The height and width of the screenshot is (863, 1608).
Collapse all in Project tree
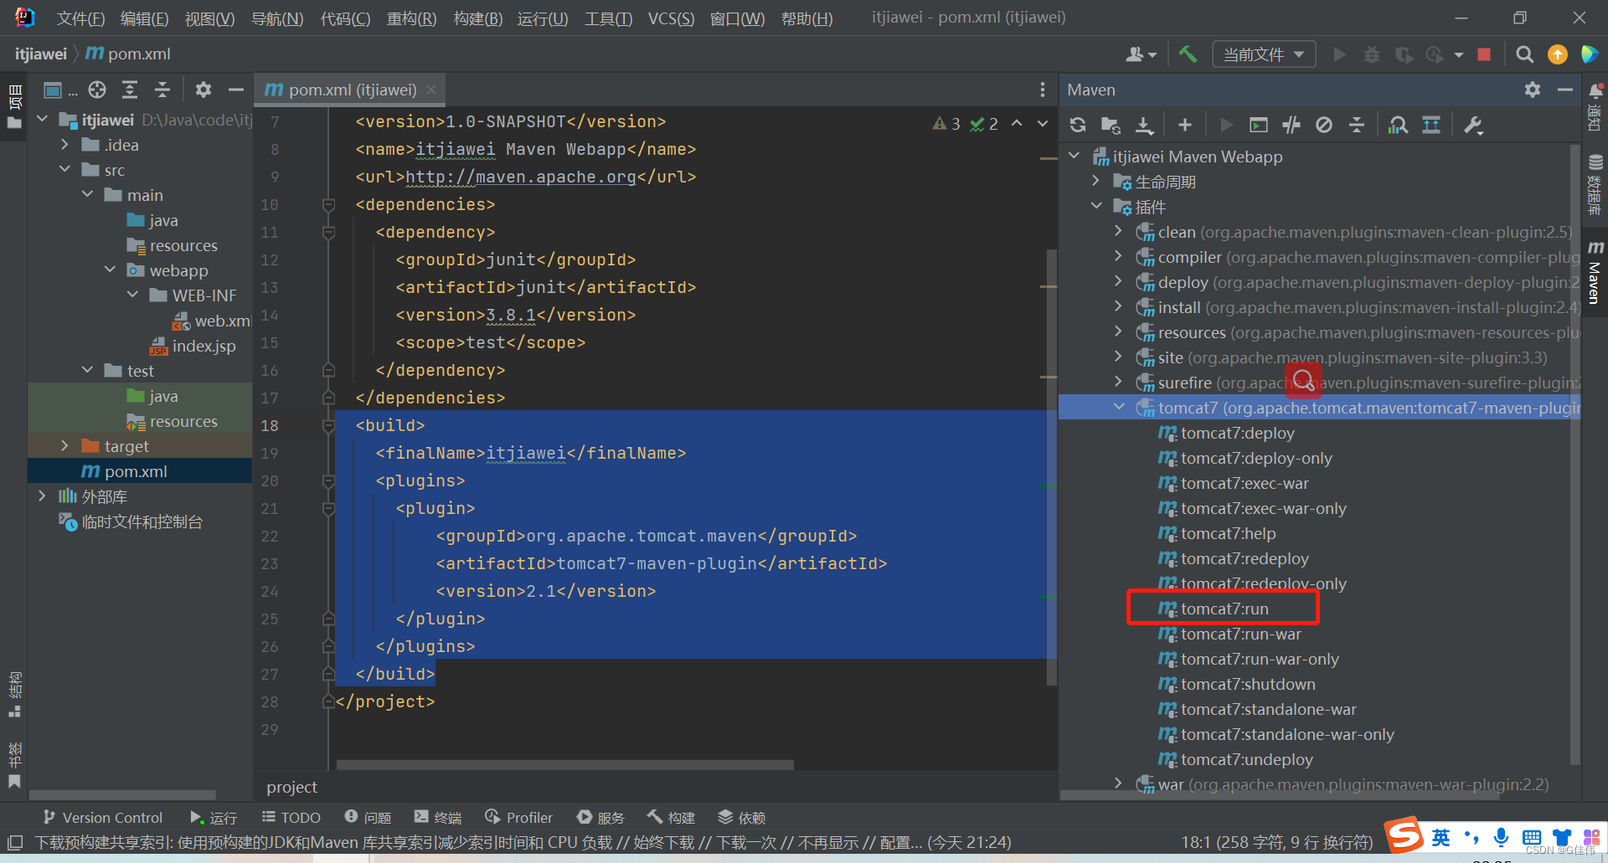tap(162, 90)
